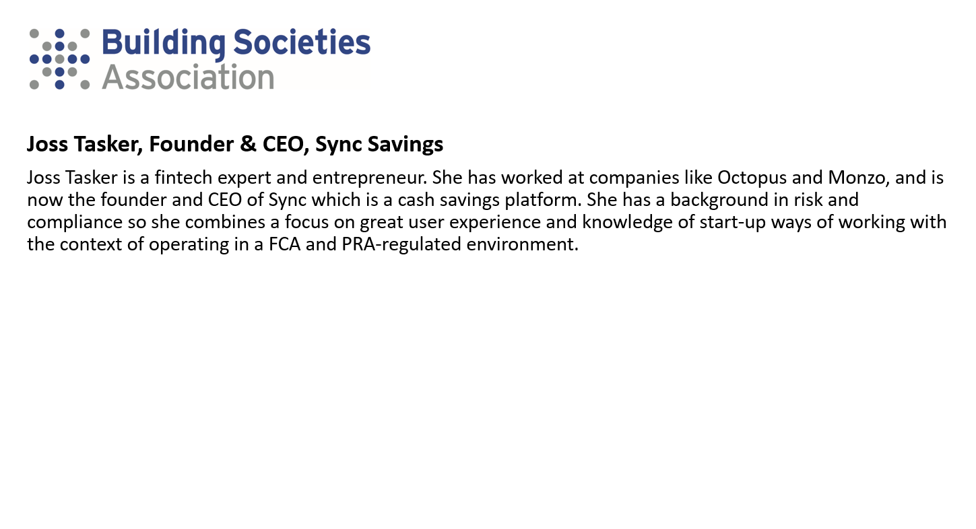Click the 'FCA' abbreviation in the last line

click(286, 244)
